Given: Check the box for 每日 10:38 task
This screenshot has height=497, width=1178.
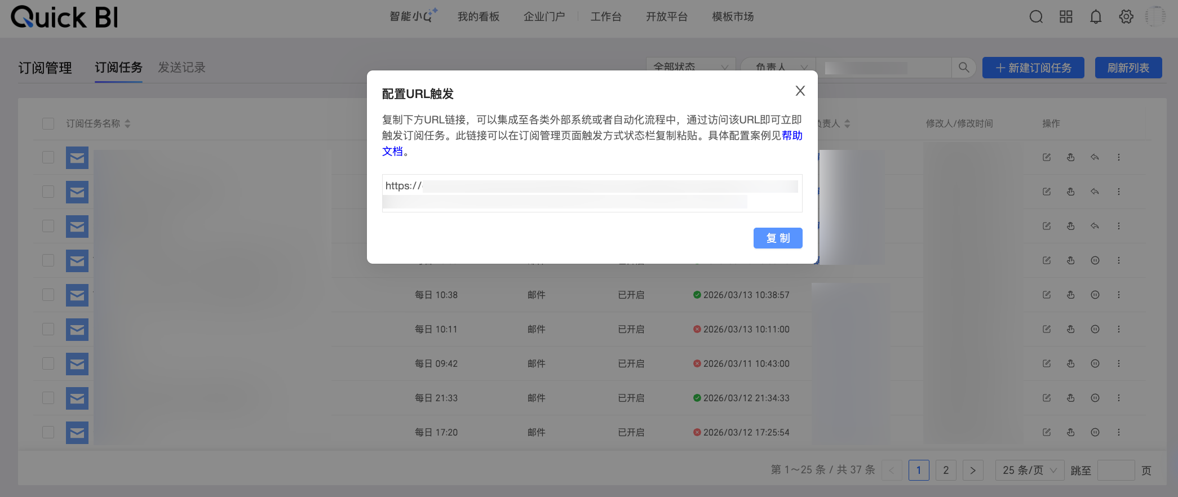Looking at the screenshot, I should click(48, 295).
